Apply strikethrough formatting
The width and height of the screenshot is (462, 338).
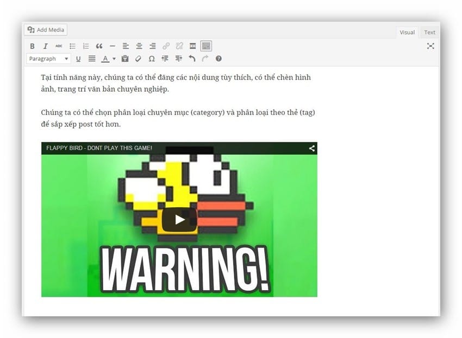click(59, 46)
